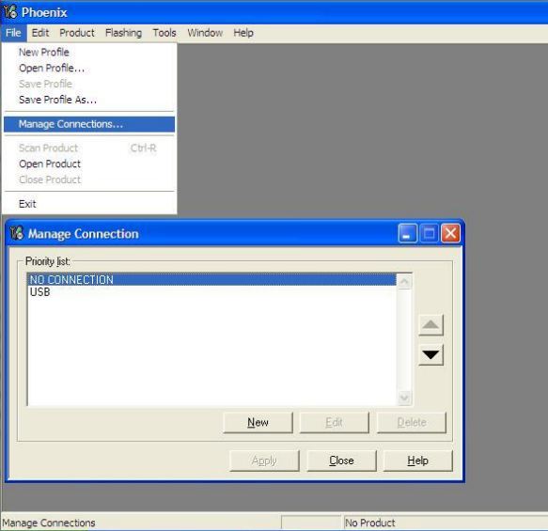Click priority list scrollbar up arrow
The width and height of the screenshot is (548, 531).
coord(404,282)
